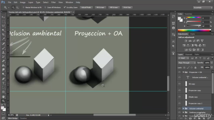The width and height of the screenshot is (214, 120).
Task: Open the Essentials workspace dropdown
Action: point(203,8)
